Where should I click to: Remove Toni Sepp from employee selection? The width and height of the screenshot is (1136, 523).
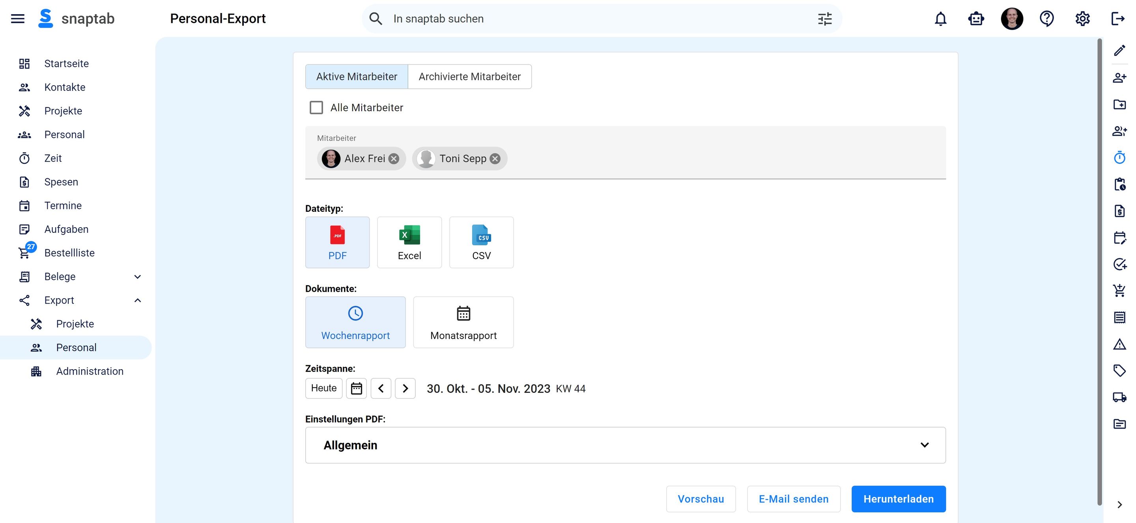point(495,158)
